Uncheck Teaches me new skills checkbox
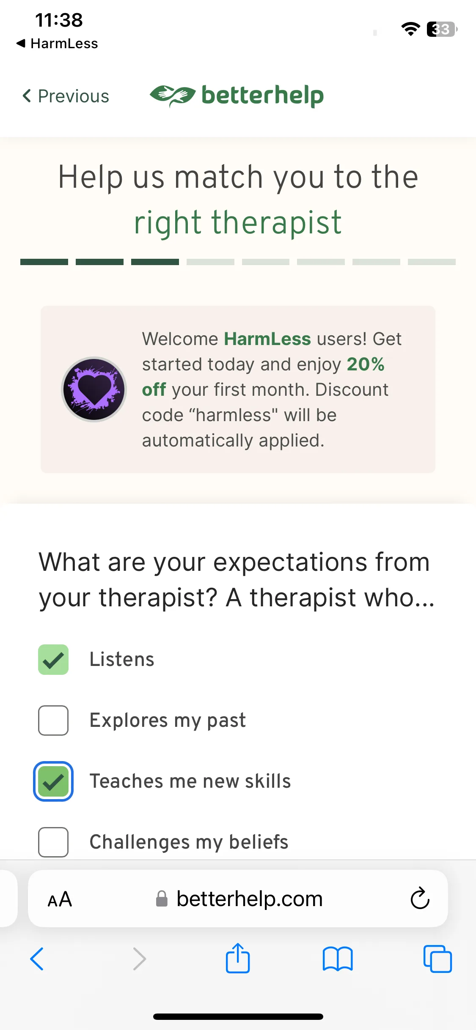This screenshot has width=476, height=1030. coord(53,781)
